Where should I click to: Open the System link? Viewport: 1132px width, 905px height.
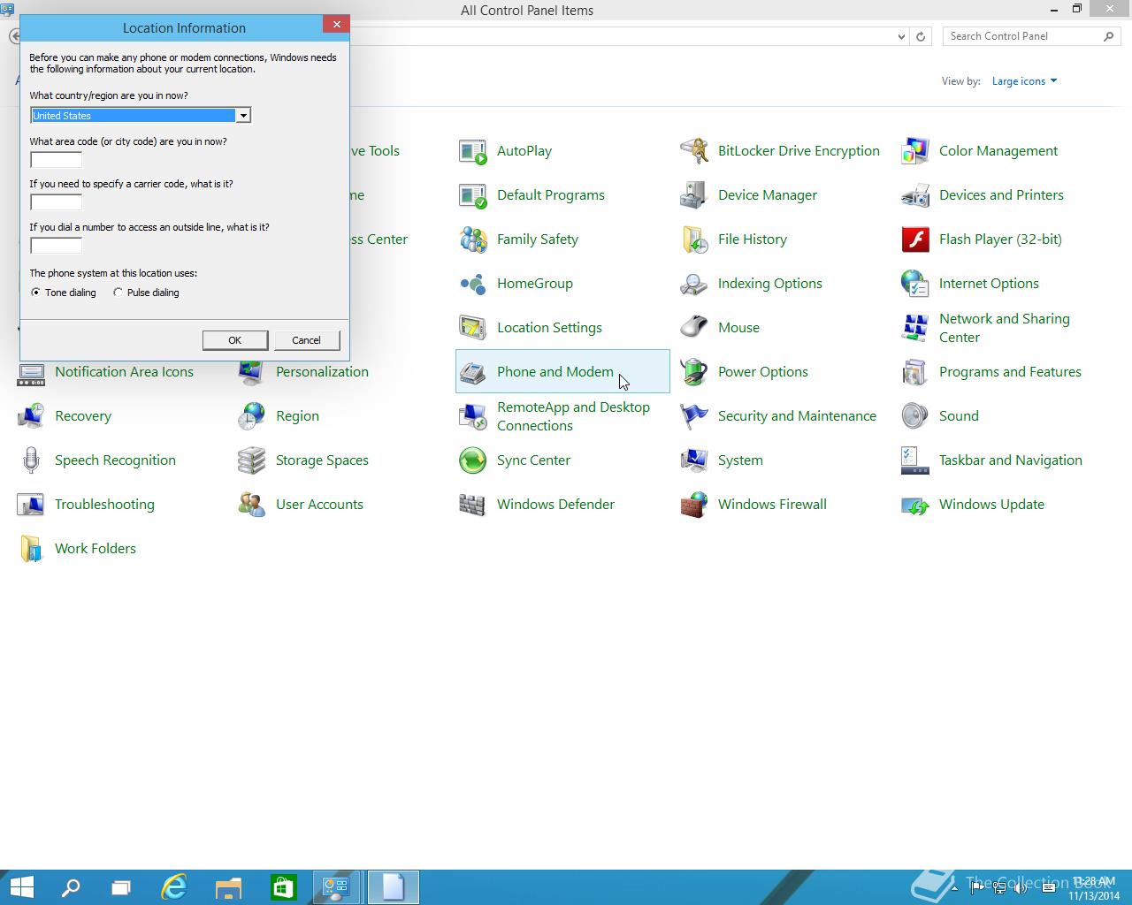(x=740, y=460)
